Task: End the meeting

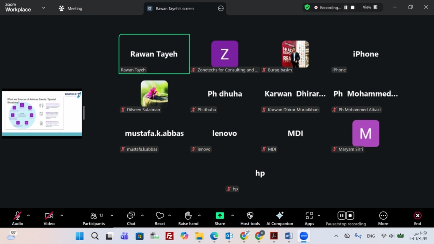Action: pyautogui.click(x=418, y=218)
